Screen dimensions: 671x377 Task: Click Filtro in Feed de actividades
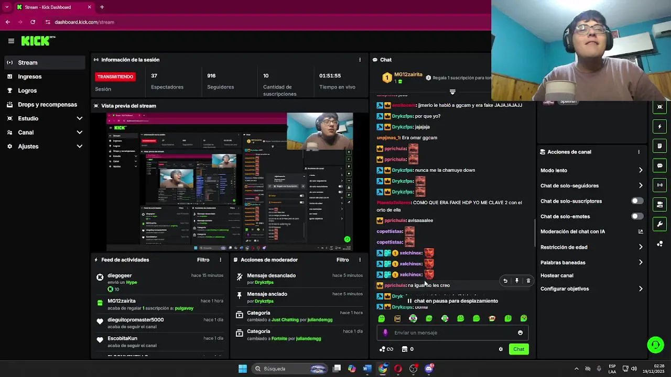click(203, 260)
